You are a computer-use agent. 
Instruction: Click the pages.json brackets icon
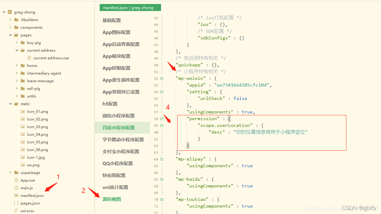coord(16,203)
